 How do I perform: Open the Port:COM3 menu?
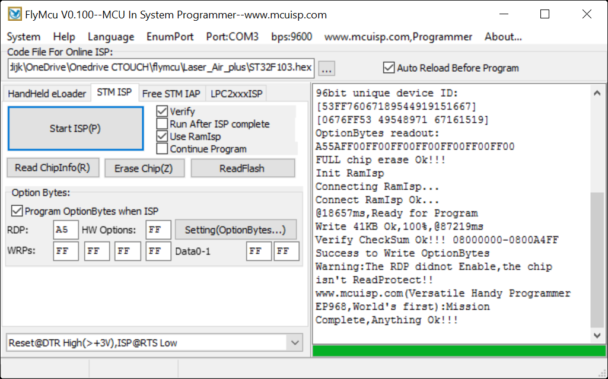(x=232, y=37)
